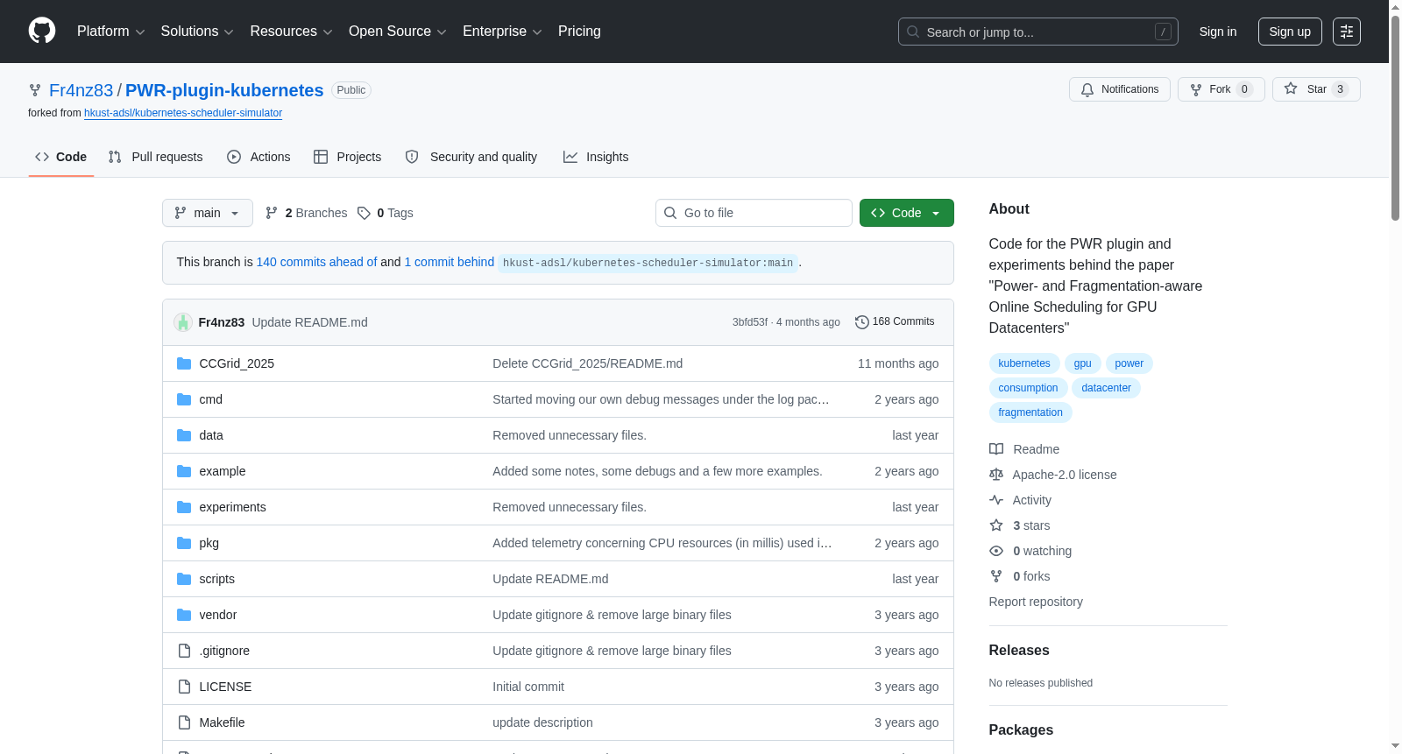This screenshot has height=754, width=1402.
Task: Click the 140 commits ahead of link
Action: (x=316, y=262)
